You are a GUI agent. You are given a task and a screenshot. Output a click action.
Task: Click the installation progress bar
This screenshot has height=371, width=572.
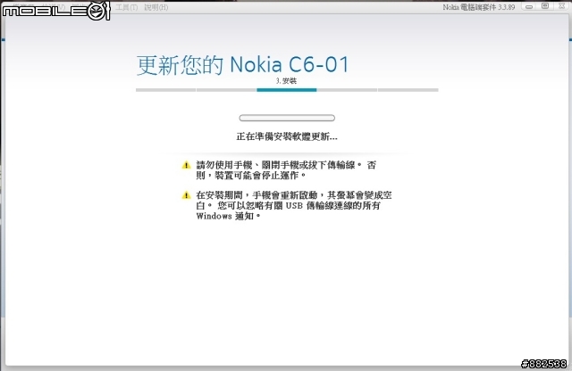pyautogui.click(x=287, y=118)
